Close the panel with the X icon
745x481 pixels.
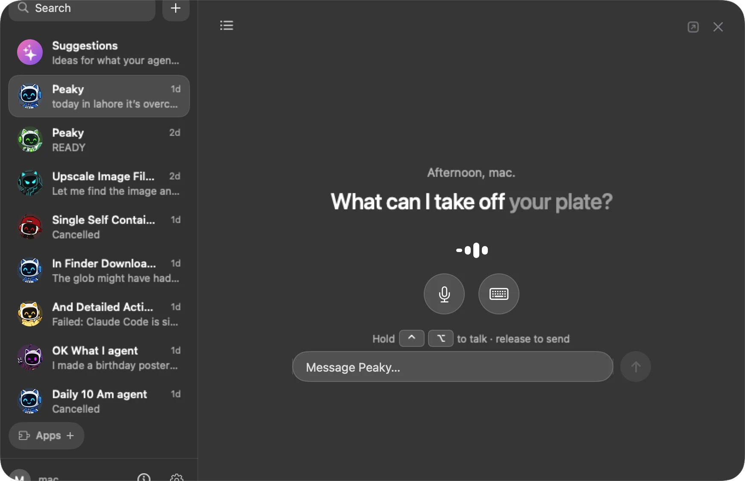tap(718, 27)
